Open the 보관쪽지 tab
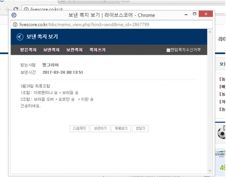 pyautogui.click(x=74, y=50)
